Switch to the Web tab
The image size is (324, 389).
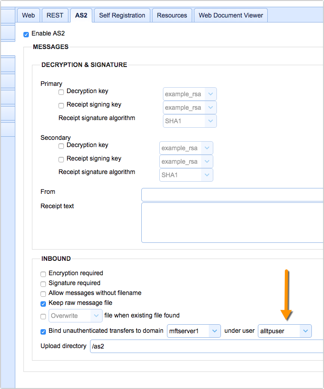(x=28, y=15)
